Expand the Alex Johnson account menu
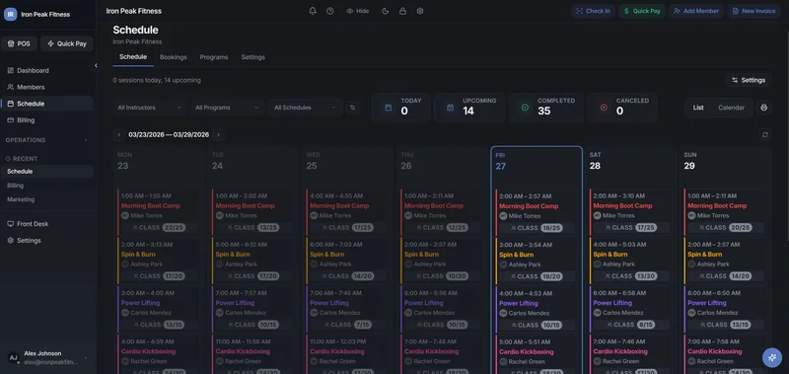The image size is (789, 374). point(46,357)
